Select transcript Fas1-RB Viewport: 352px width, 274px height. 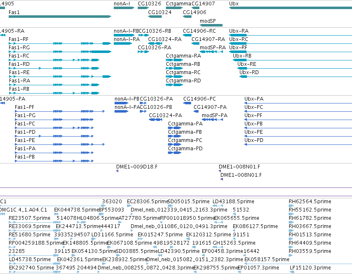(x=54, y=93)
